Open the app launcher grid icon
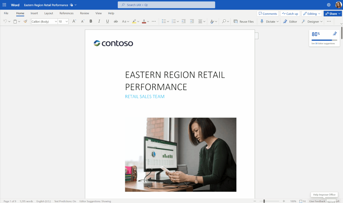 pyautogui.click(x=4, y=5)
